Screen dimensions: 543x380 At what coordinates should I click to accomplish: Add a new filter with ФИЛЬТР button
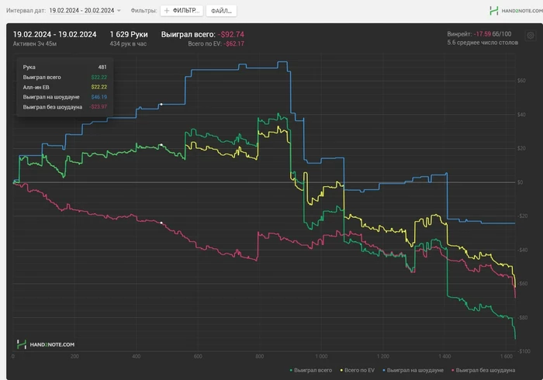(x=182, y=11)
